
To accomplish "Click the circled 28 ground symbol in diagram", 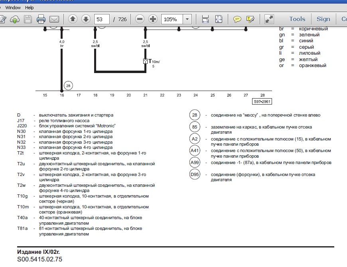I will click(68, 86).
